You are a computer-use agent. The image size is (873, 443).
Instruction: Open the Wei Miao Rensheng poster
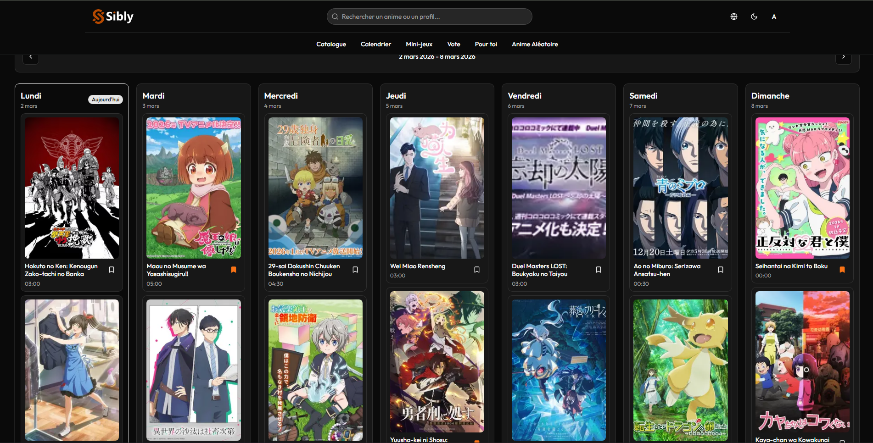click(437, 188)
